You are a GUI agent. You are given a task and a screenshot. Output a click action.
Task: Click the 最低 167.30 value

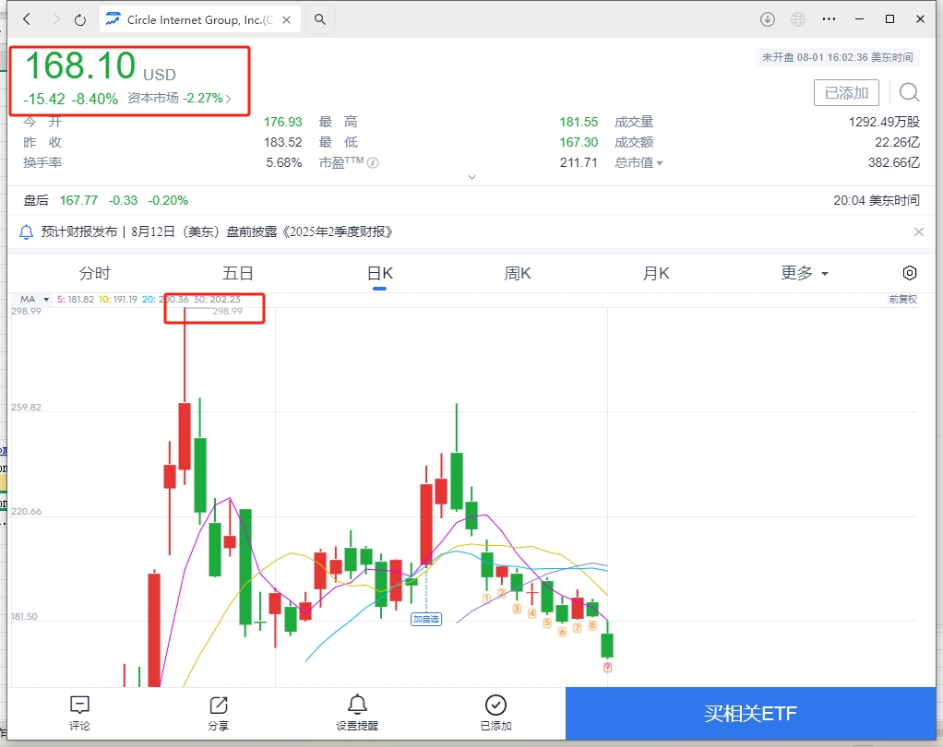579,142
